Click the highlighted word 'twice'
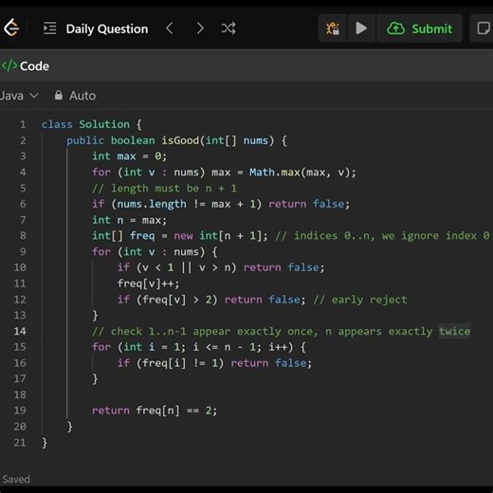 pyautogui.click(x=454, y=331)
